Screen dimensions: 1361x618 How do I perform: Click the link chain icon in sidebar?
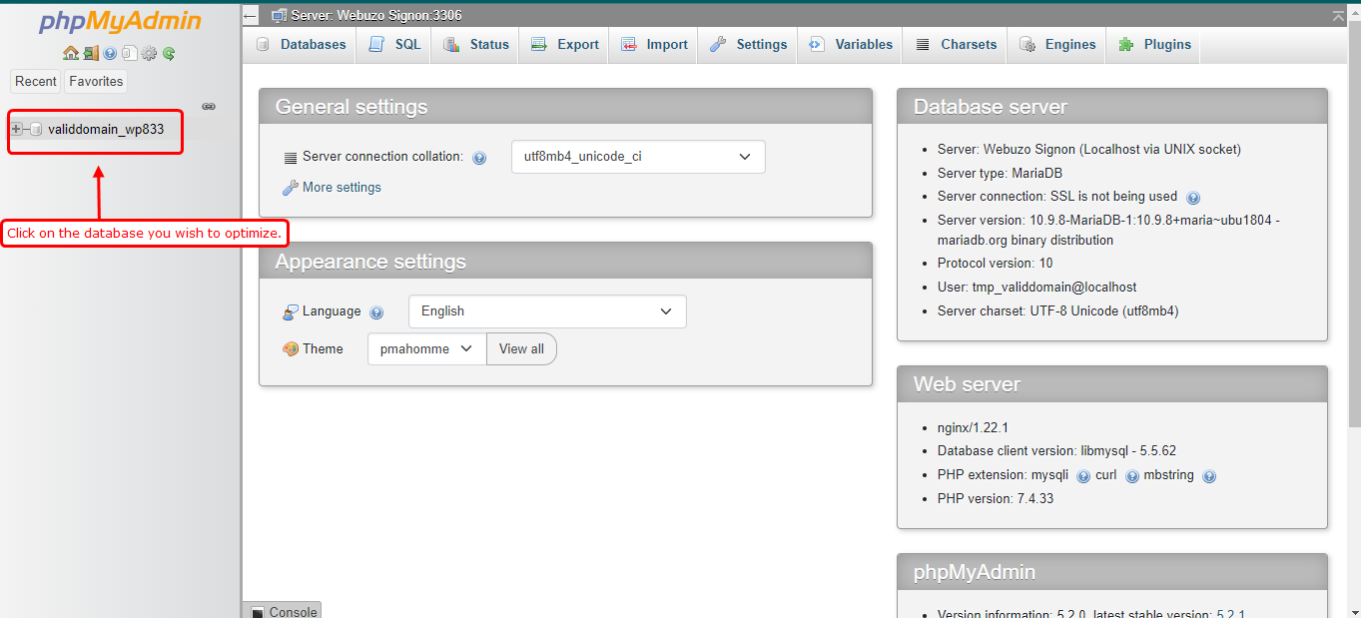point(209,106)
